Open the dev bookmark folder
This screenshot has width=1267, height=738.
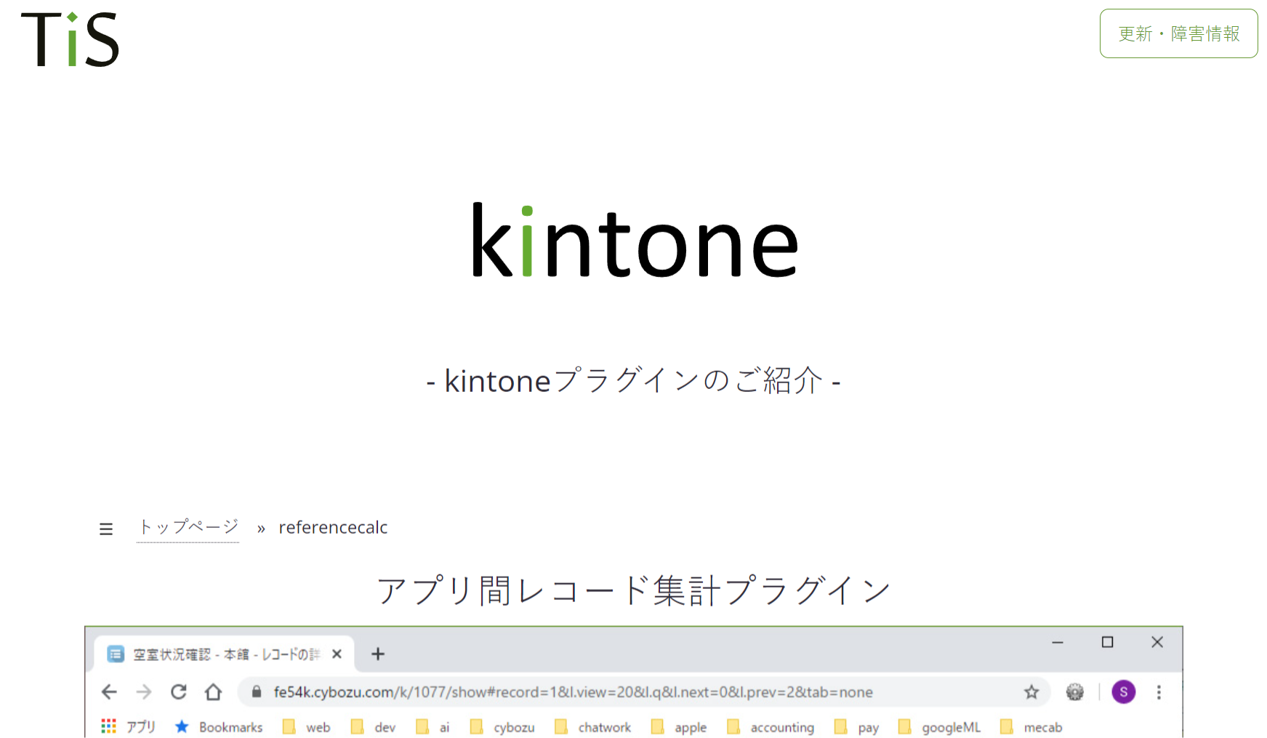tap(373, 727)
